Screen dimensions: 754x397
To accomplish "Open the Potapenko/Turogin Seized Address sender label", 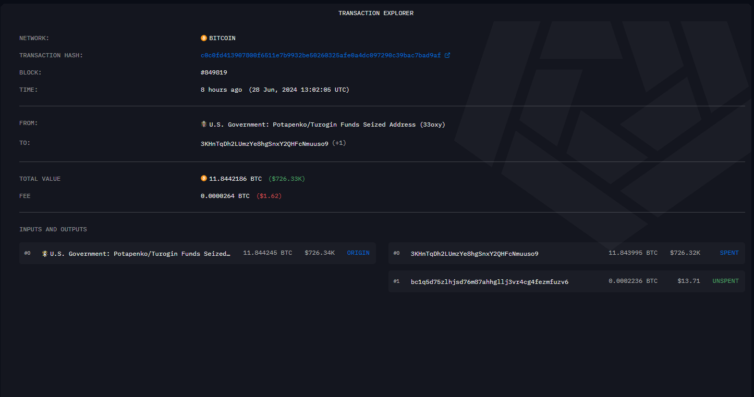I will pyautogui.click(x=326, y=125).
